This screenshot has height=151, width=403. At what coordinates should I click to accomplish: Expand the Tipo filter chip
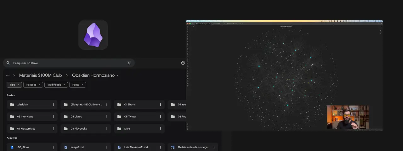(x=14, y=85)
